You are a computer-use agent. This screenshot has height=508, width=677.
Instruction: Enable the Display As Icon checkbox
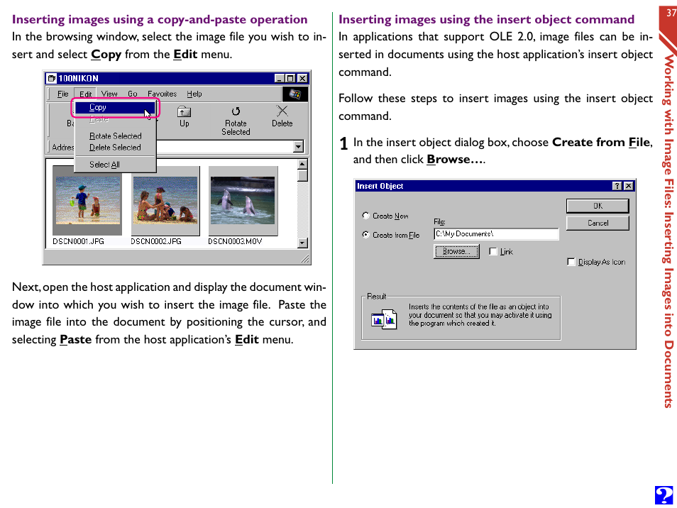pyautogui.click(x=571, y=262)
